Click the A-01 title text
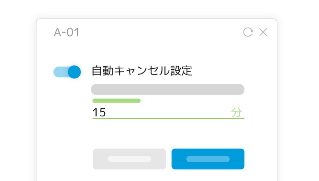This screenshot has width=319, height=181. [x=66, y=32]
